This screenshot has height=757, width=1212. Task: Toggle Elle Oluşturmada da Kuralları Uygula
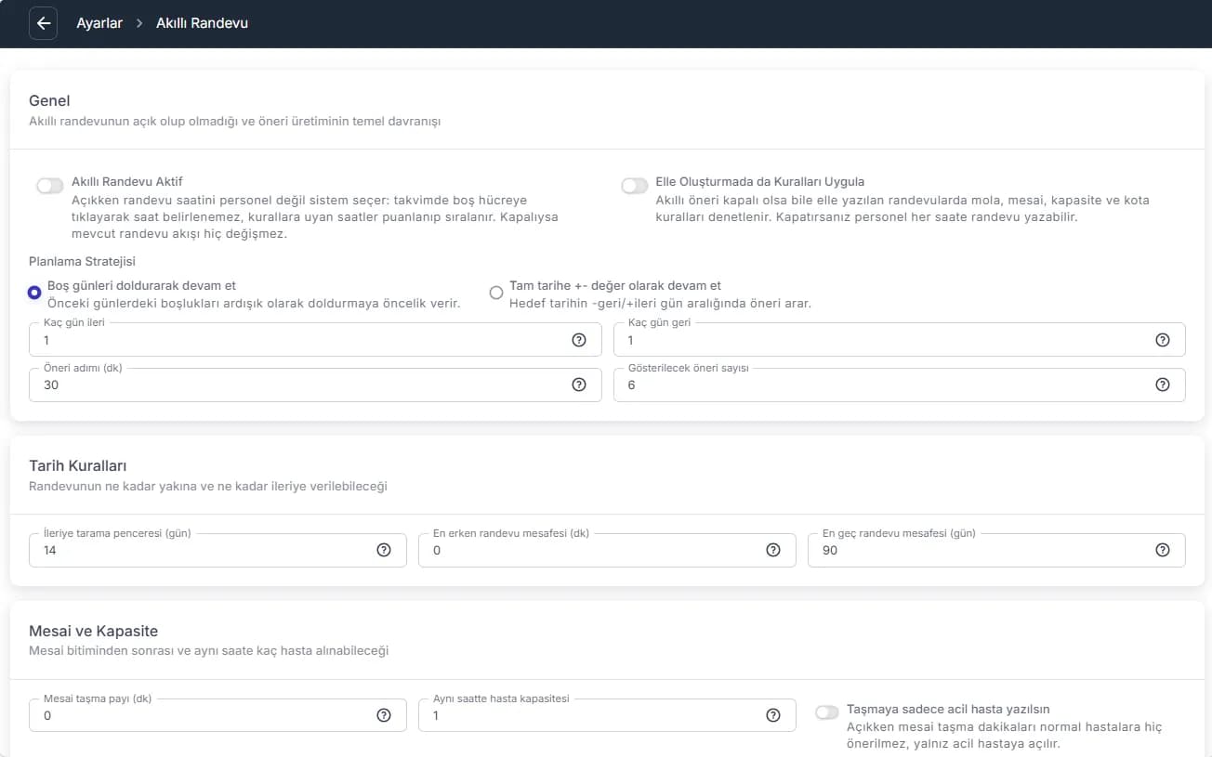635,186
